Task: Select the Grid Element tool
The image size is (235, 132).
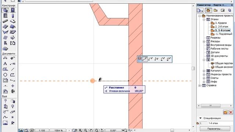Action: 6,101
